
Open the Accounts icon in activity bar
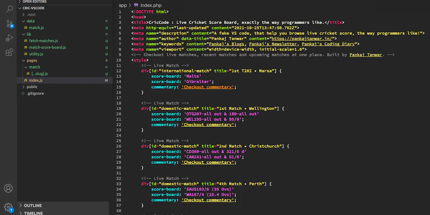point(8,189)
